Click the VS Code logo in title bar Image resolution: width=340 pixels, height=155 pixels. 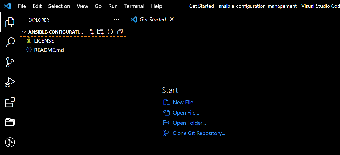click(7, 6)
